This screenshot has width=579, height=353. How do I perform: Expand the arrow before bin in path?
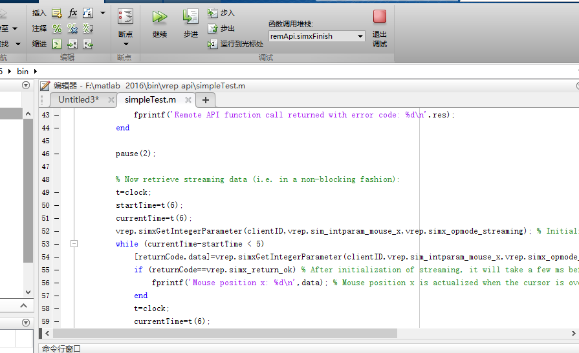tap(10, 71)
